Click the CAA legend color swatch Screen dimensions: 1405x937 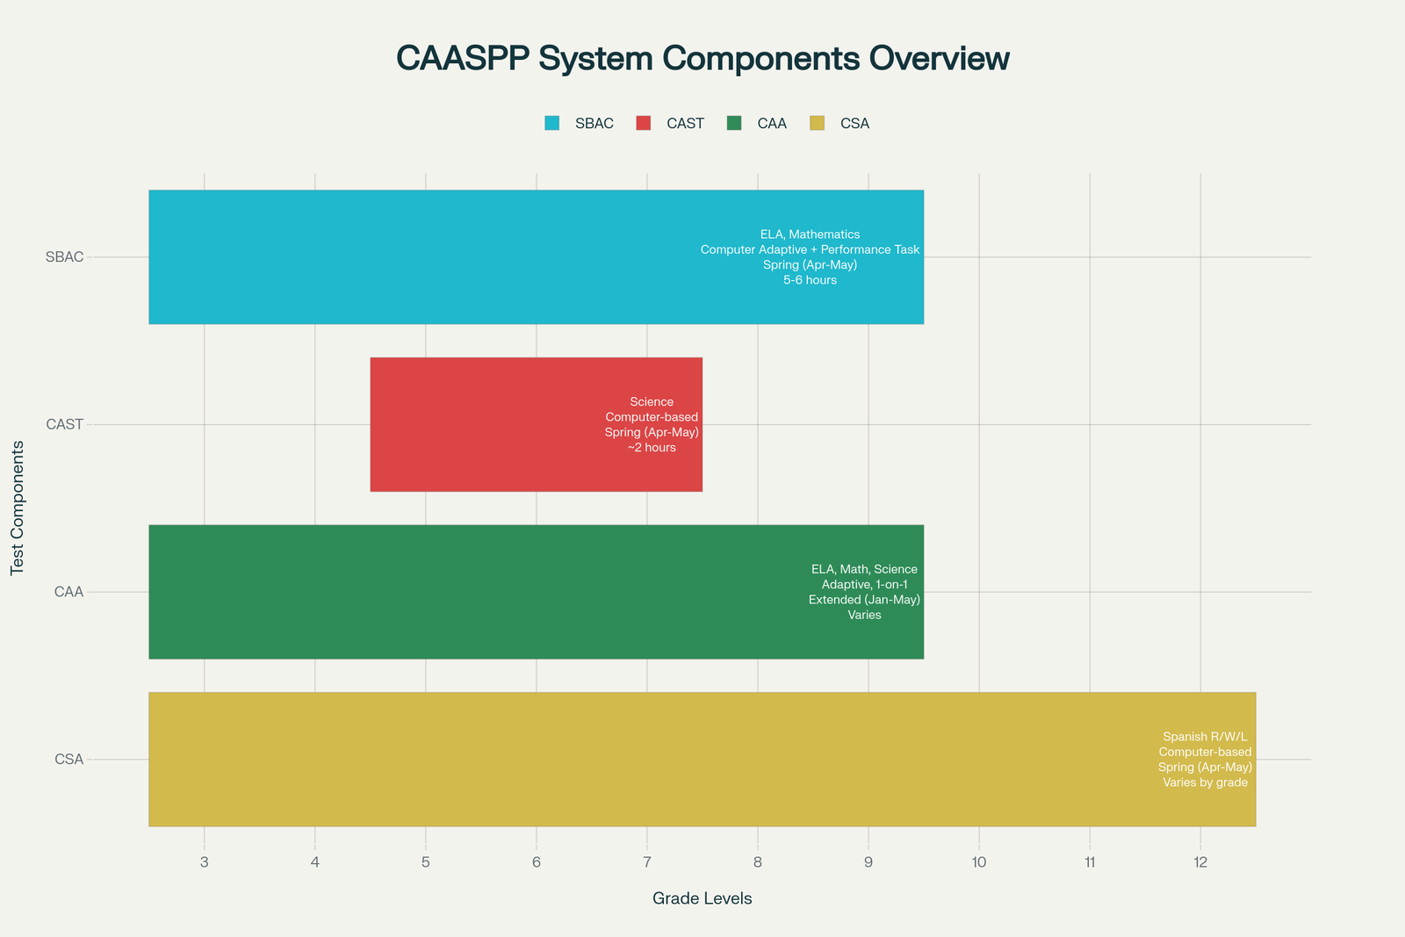pos(735,124)
